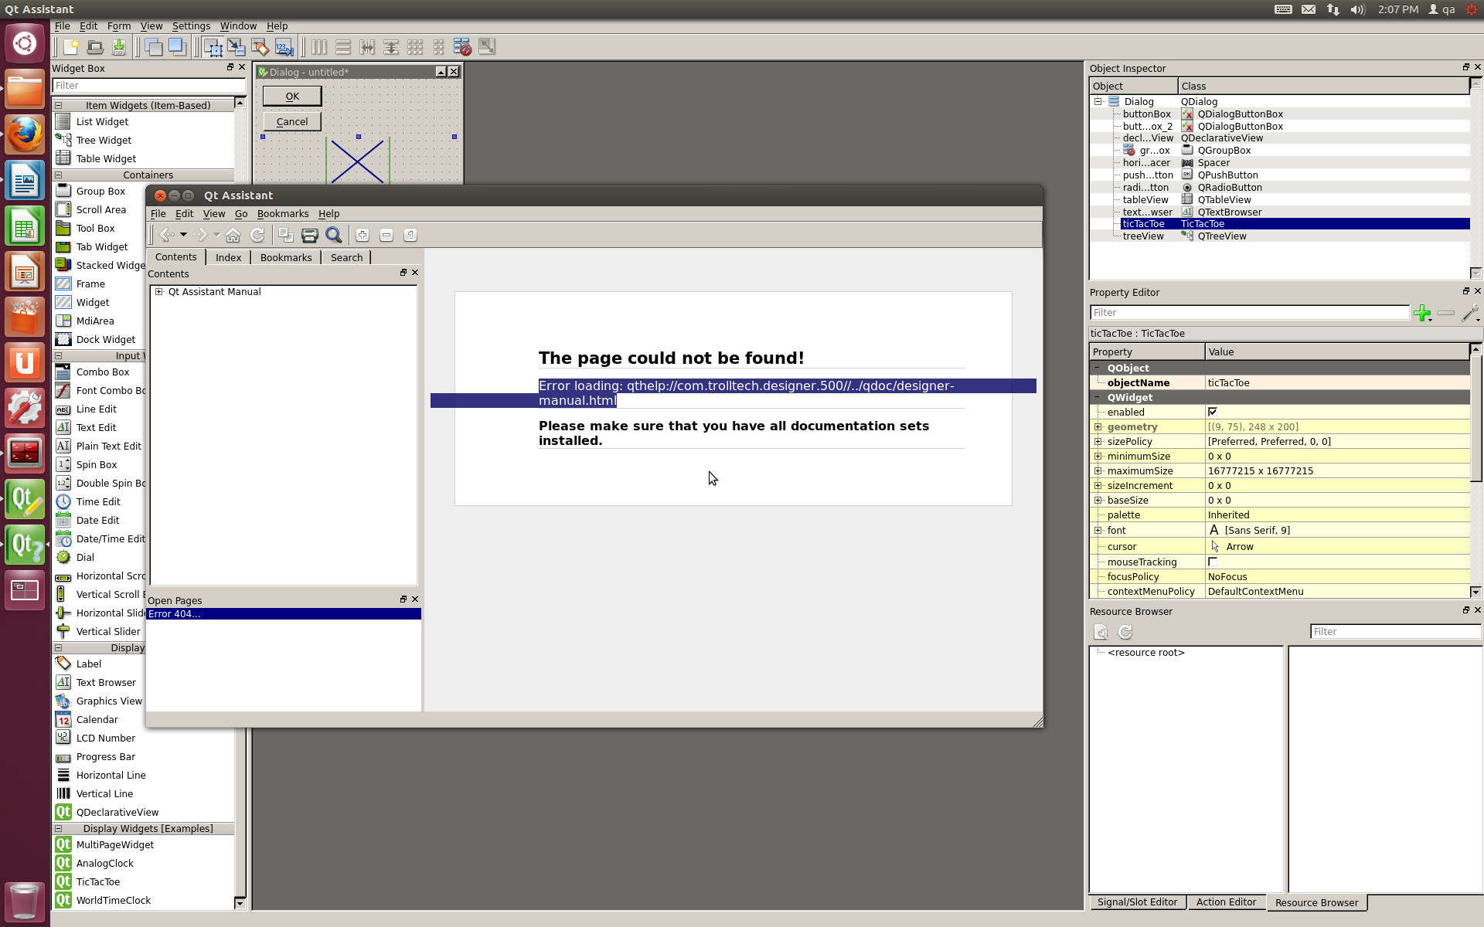
Task: Open the Bookmarks menu in Qt Assistant
Action: (x=282, y=214)
